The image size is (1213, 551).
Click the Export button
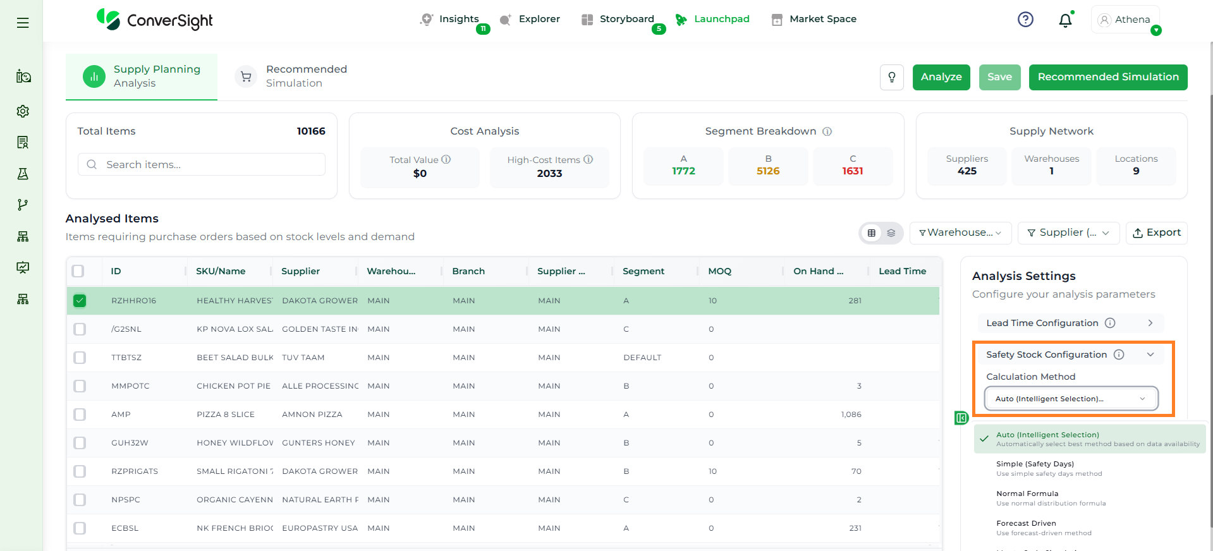pos(1156,233)
